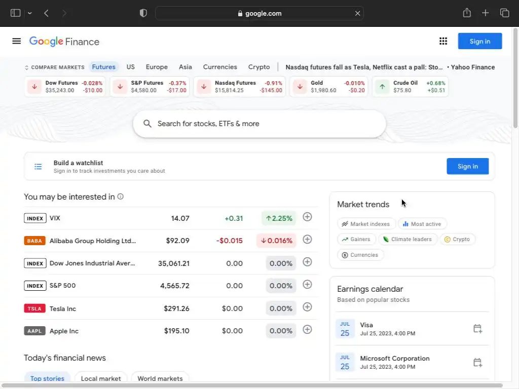Open the Climate leaders trend chip
The image size is (519, 389).
407,239
